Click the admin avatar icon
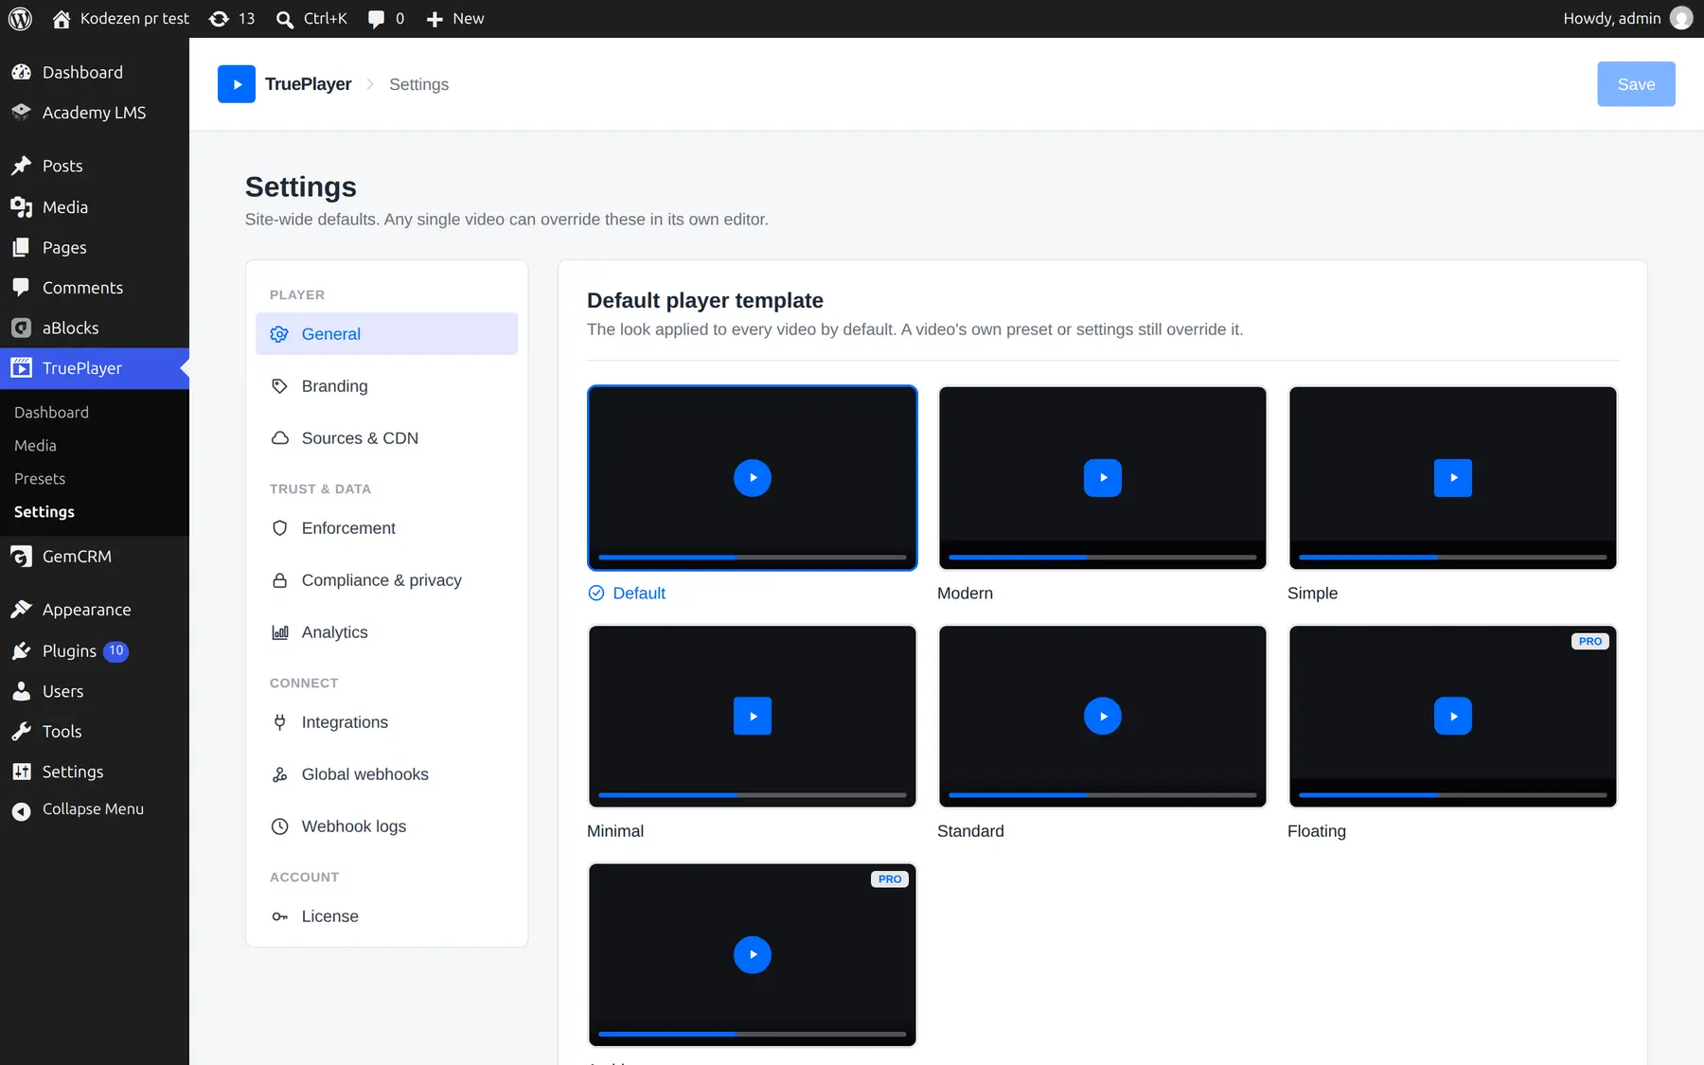 (1681, 18)
